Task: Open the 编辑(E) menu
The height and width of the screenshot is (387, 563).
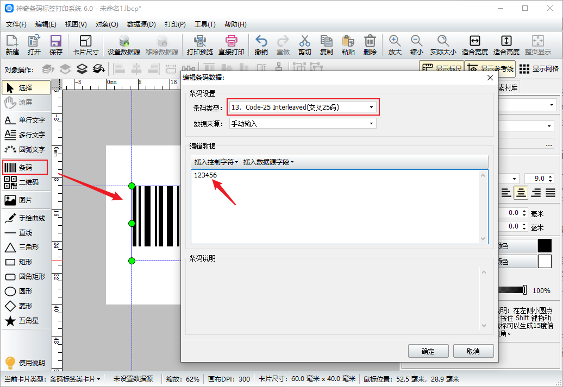Action: [46, 24]
